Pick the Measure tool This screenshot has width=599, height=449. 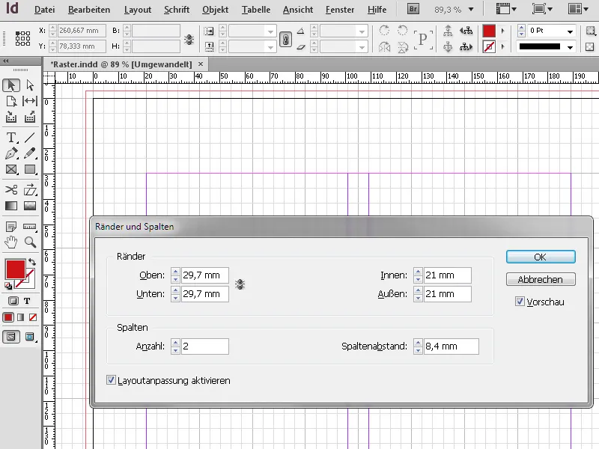click(30, 227)
